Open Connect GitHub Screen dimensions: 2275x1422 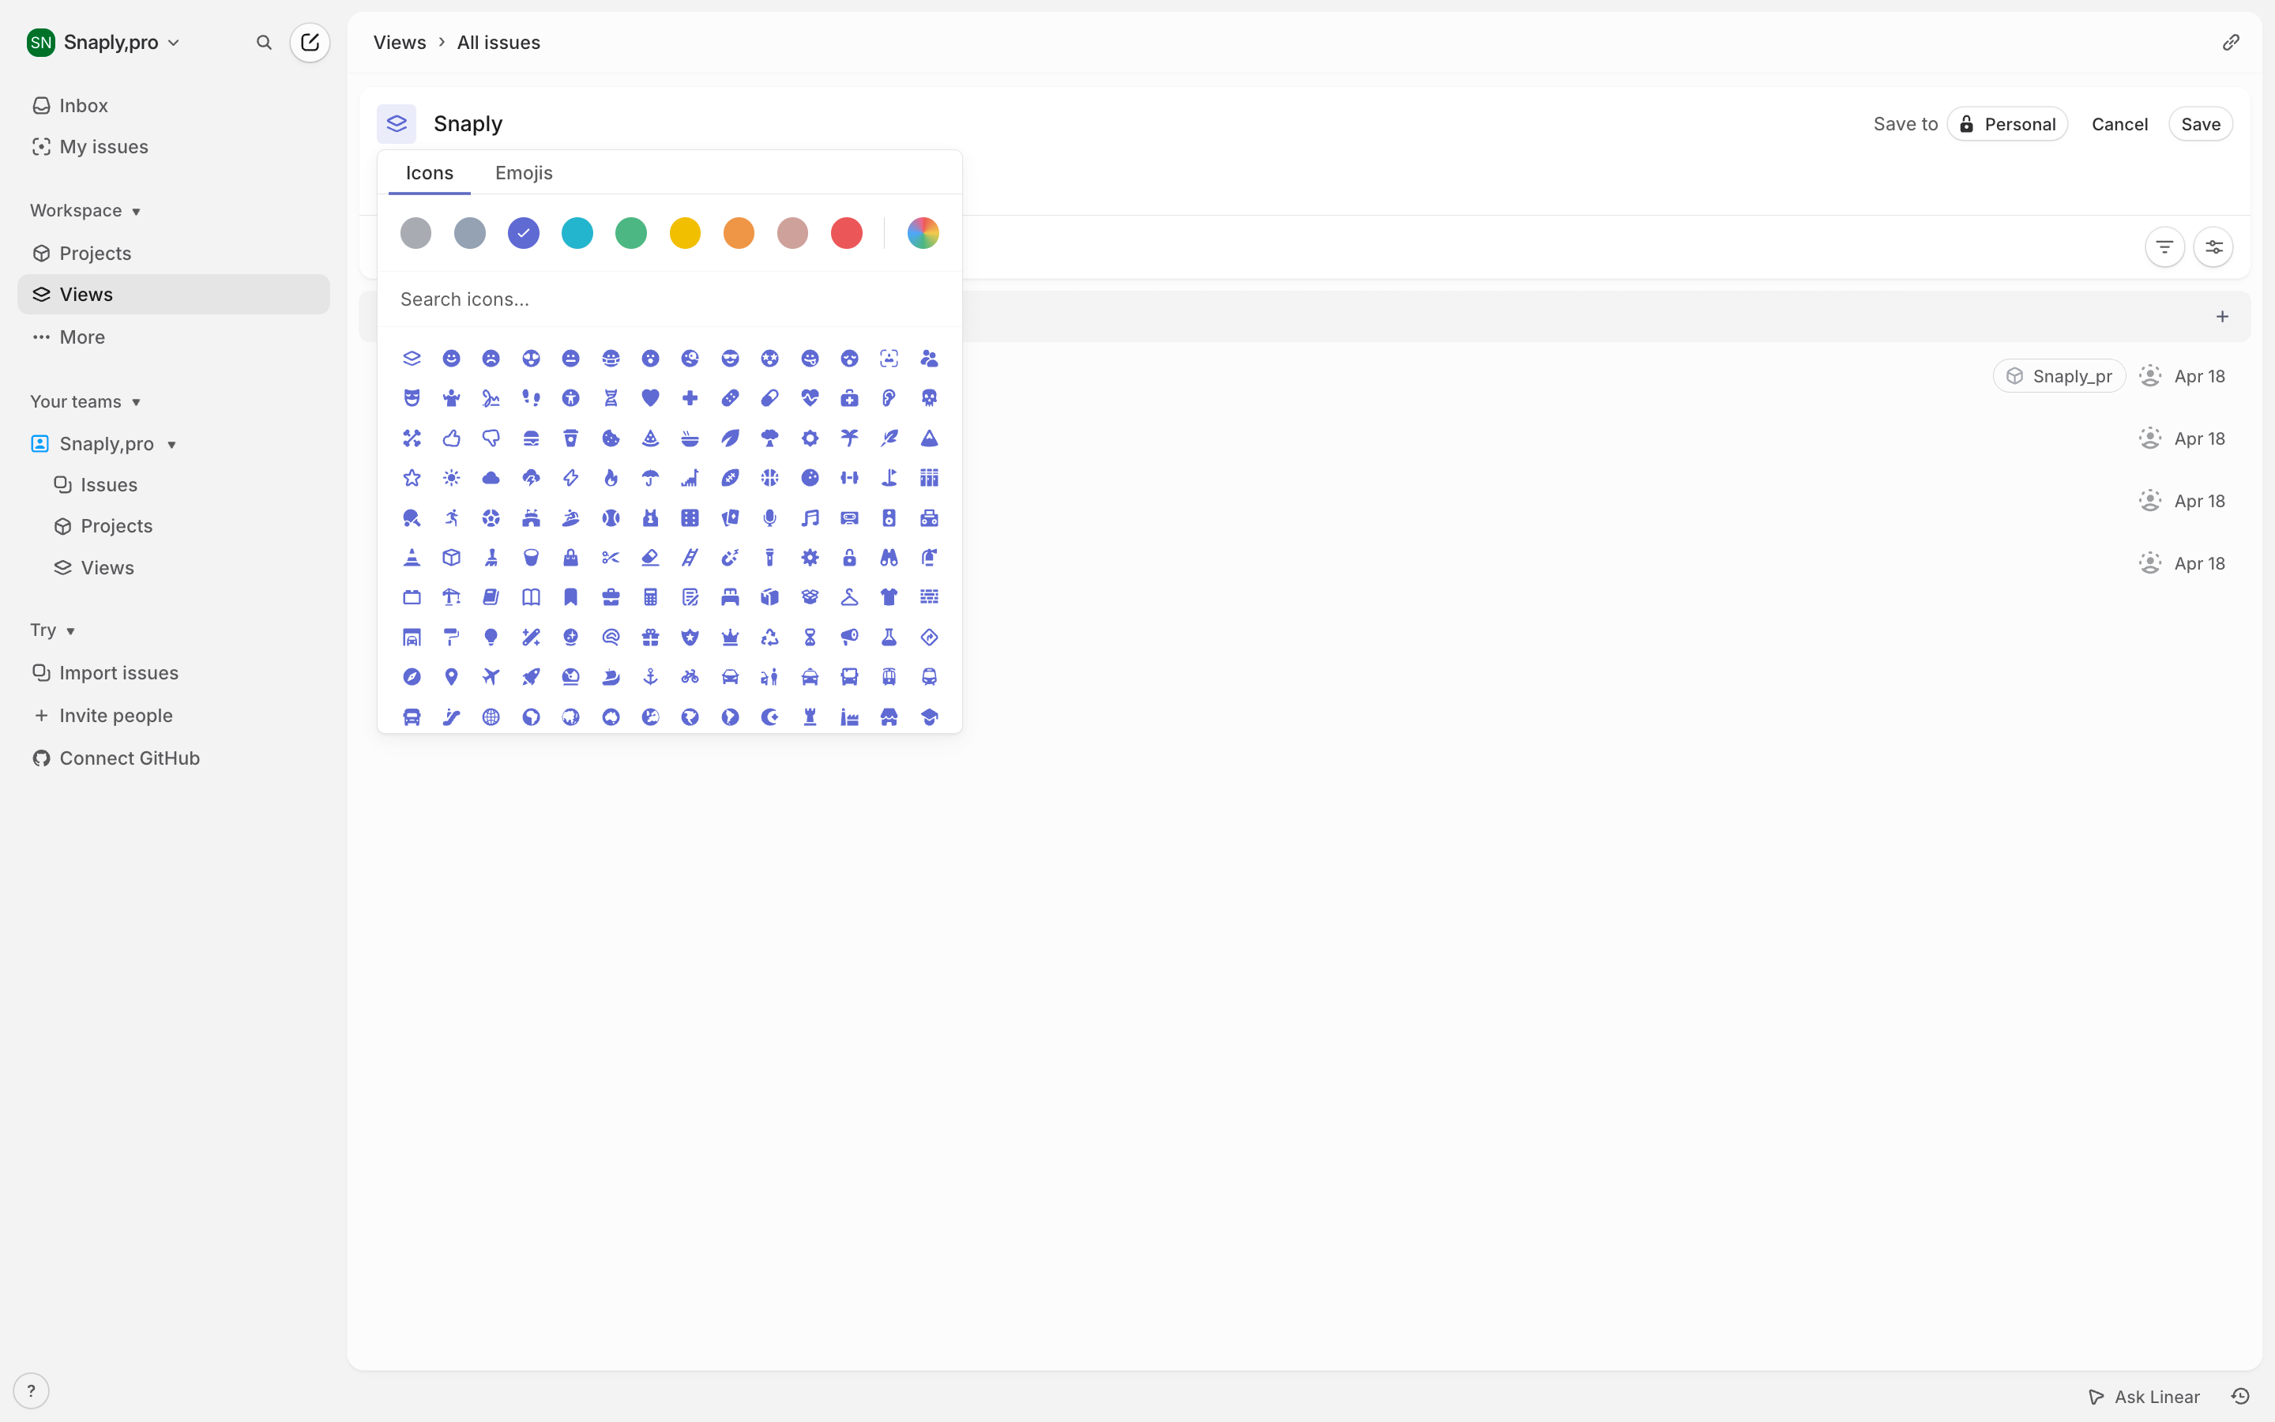pos(174,758)
